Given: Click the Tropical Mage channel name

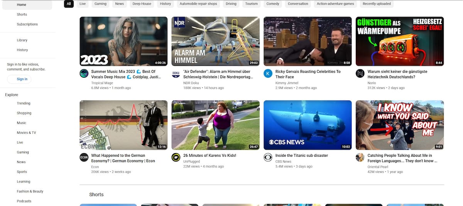Looking at the screenshot, I should coord(102,83).
